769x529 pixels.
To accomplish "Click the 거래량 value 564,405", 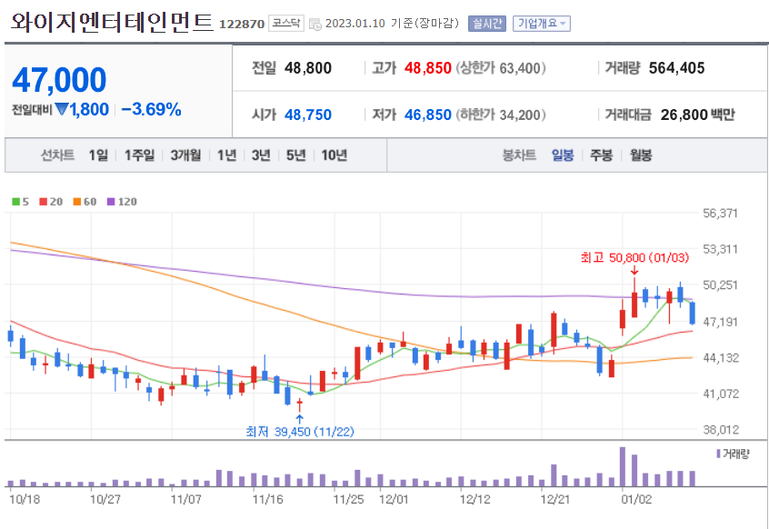I will tap(677, 67).
